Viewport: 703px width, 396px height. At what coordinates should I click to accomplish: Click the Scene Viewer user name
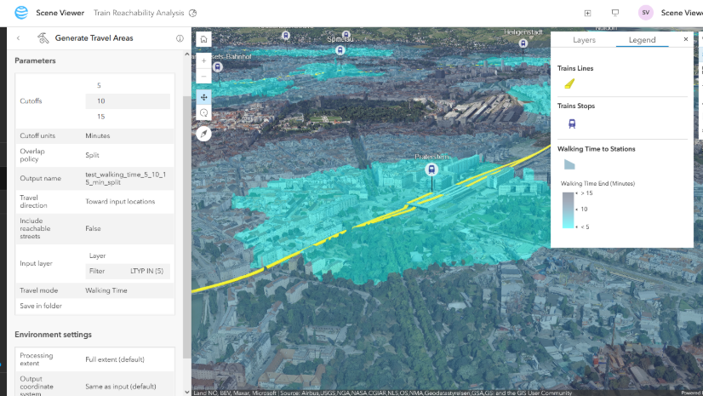682,13
